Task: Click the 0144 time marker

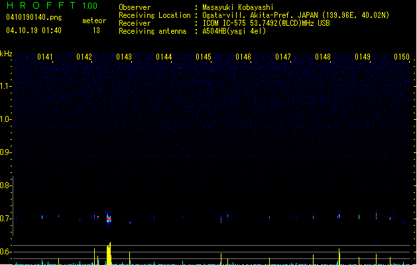Action: coord(164,57)
